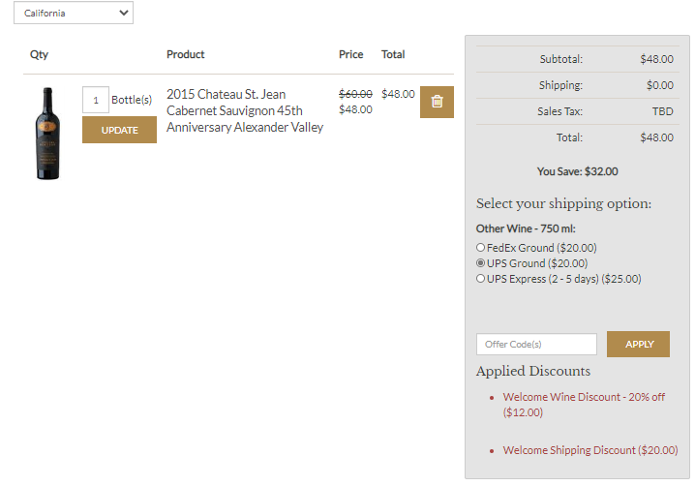Click the struck-through $60.00 original price

tap(355, 94)
